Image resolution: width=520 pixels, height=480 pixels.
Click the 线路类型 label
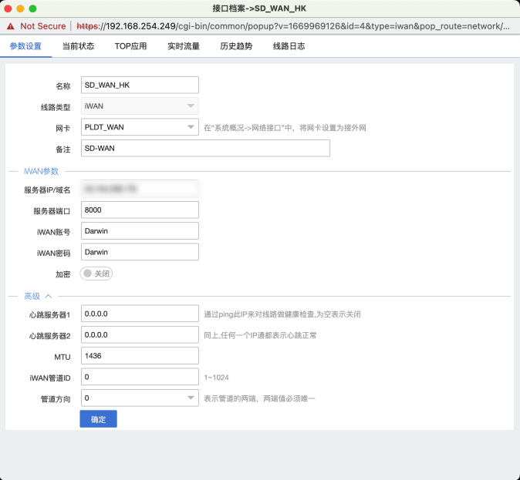[56, 107]
